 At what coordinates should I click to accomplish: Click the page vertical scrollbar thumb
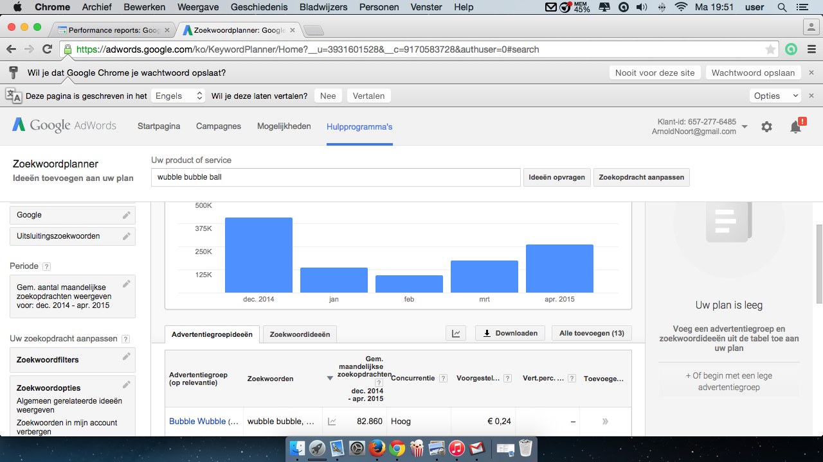tap(819, 264)
